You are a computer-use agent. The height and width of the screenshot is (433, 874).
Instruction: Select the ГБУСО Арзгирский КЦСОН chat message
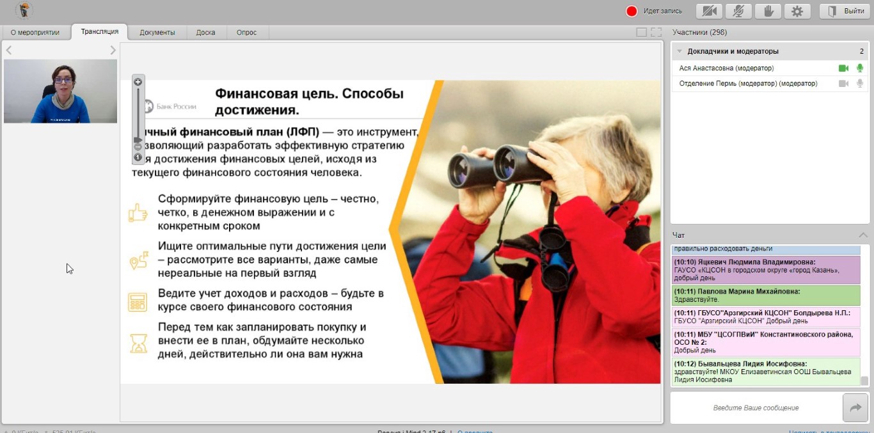[766, 317]
